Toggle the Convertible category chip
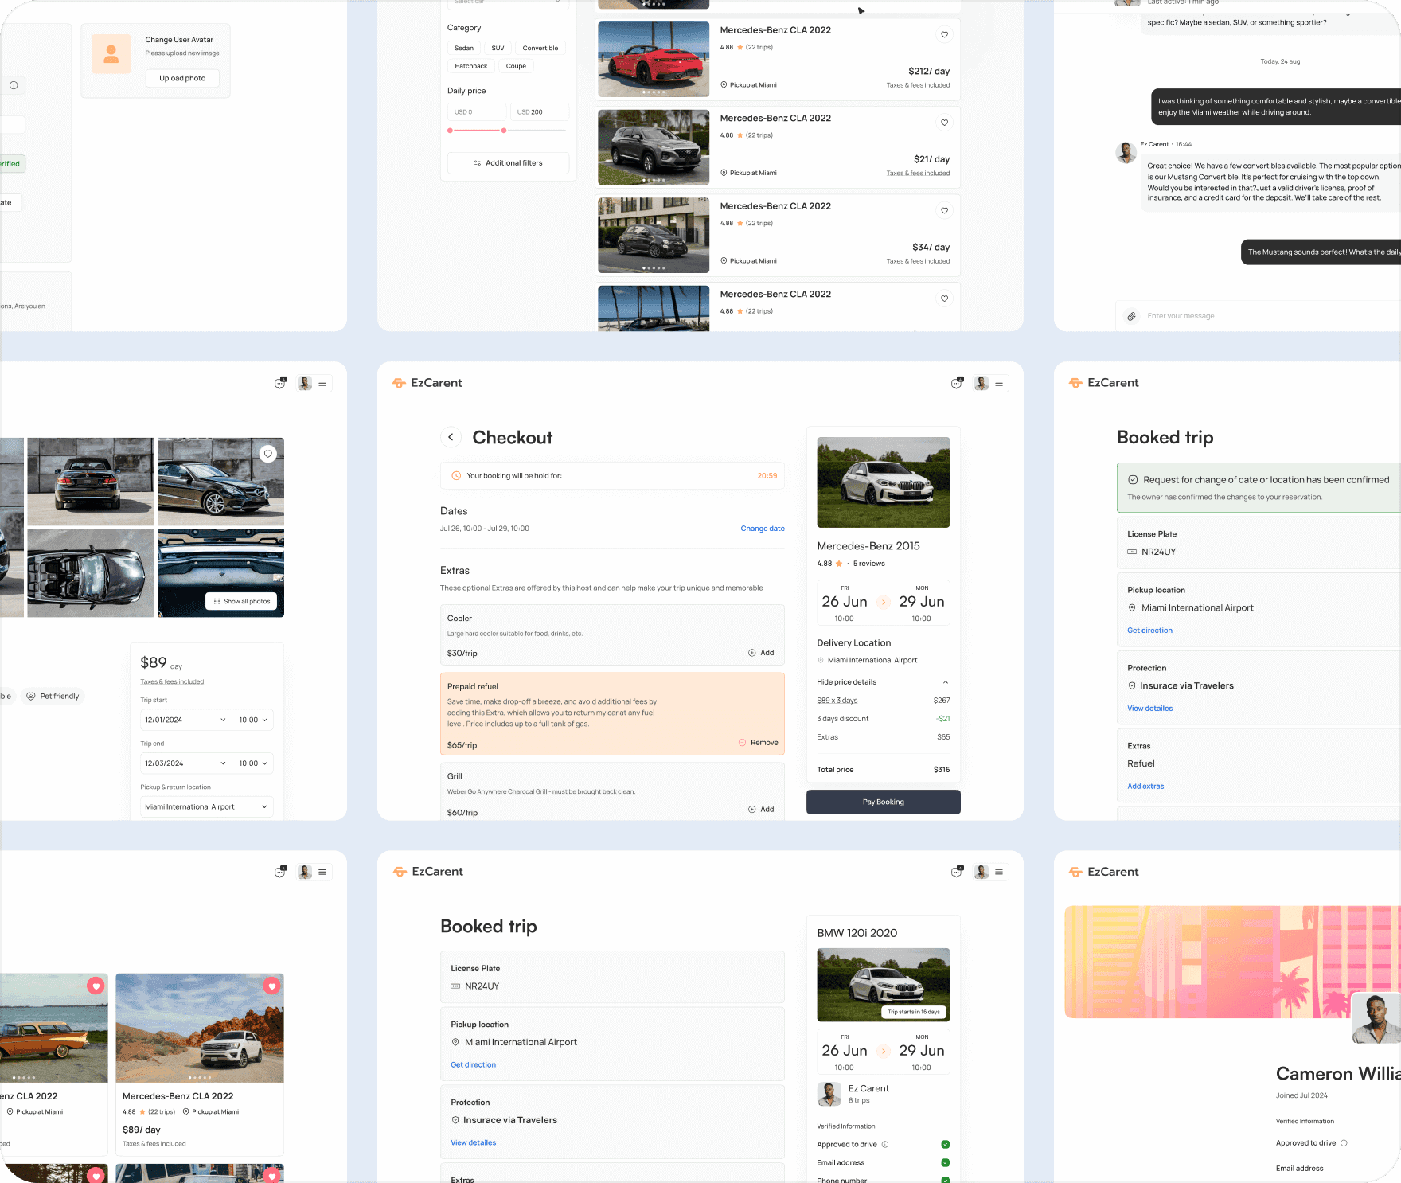This screenshot has width=1401, height=1183. coord(540,48)
